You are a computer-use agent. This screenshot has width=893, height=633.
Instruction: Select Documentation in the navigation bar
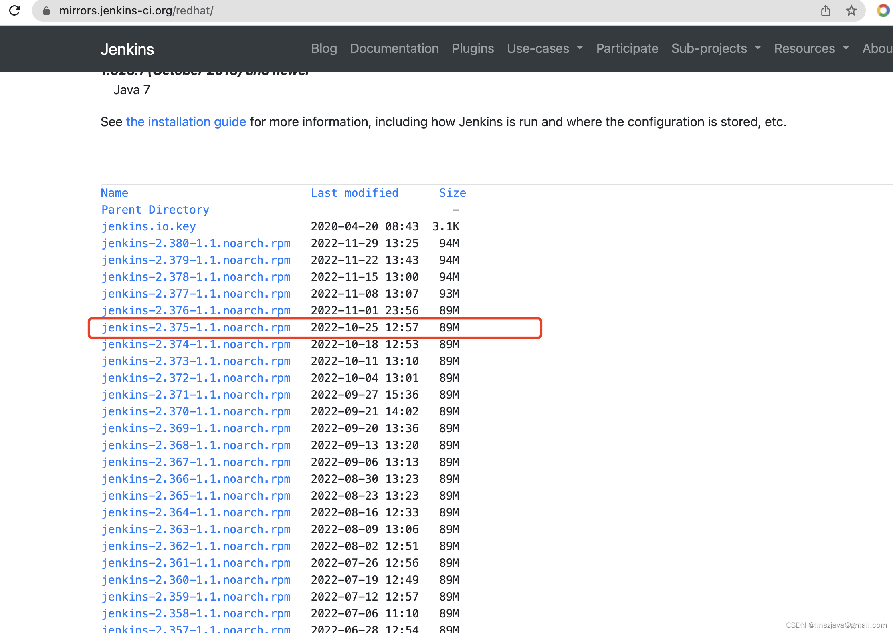tap(394, 48)
